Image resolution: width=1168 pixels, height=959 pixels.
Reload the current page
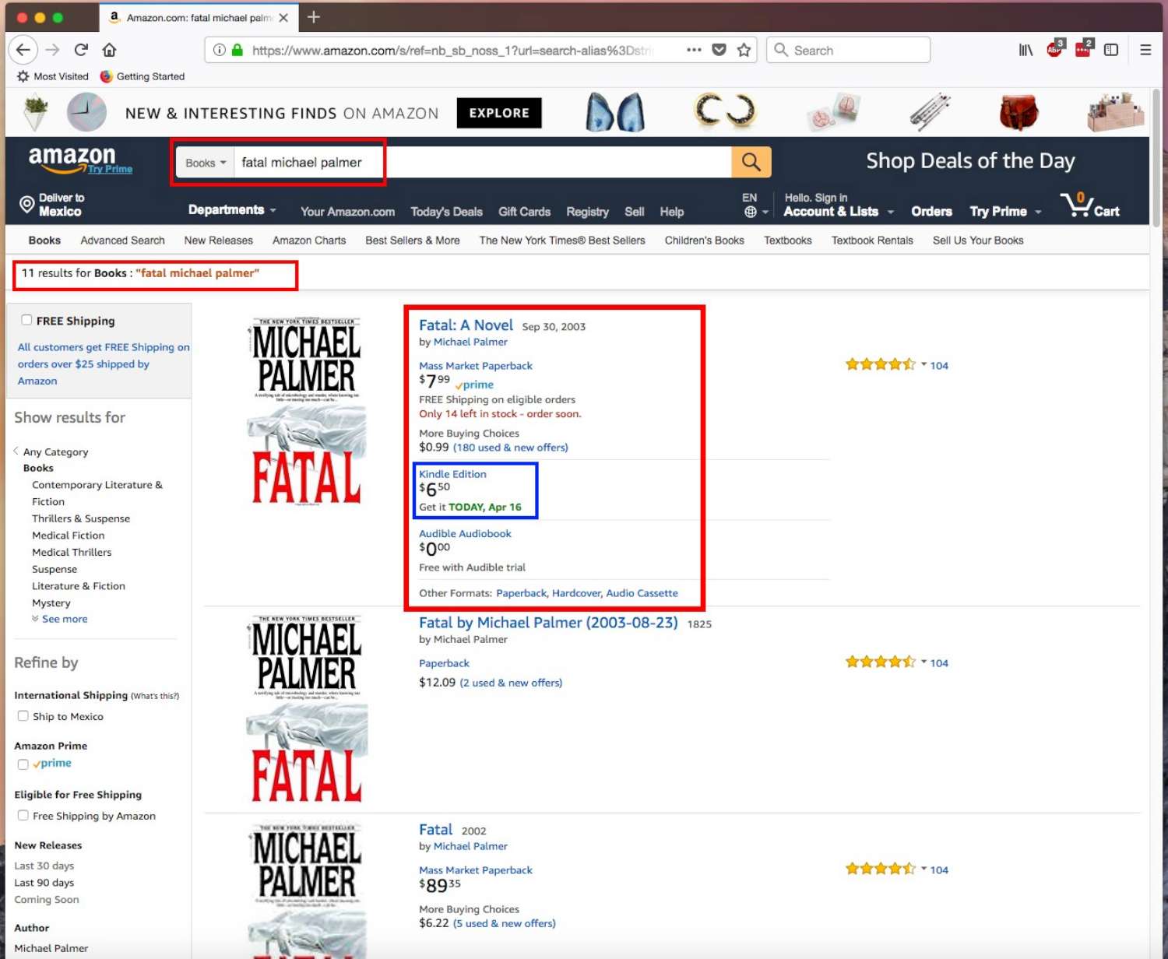click(x=81, y=51)
